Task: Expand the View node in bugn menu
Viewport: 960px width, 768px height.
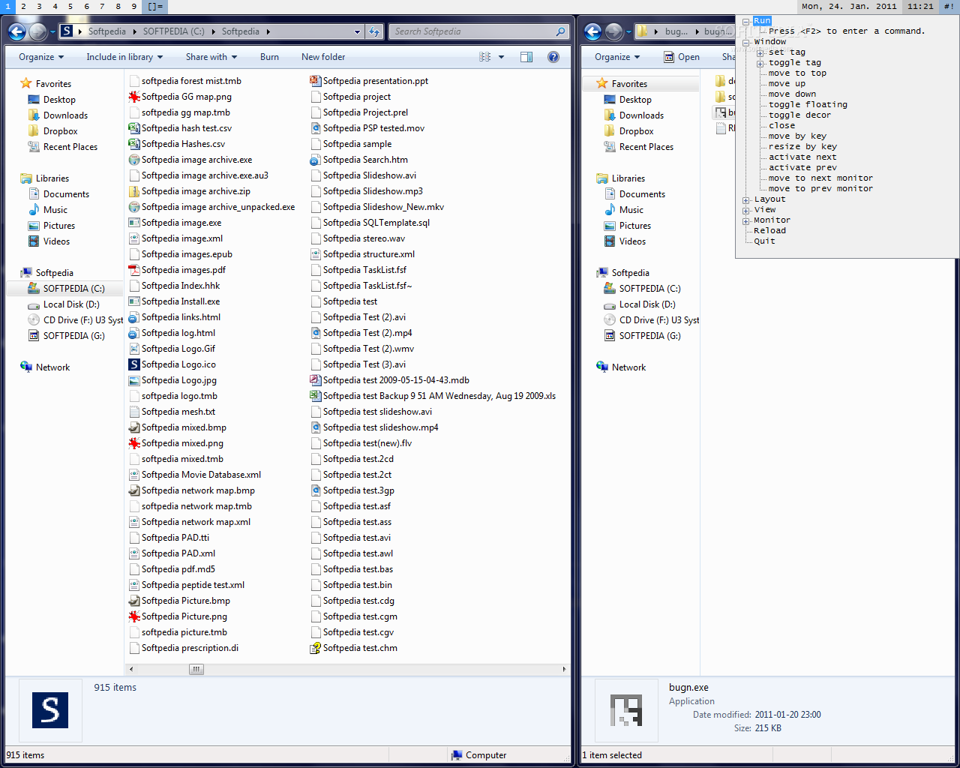Action: click(x=746, y=210)
